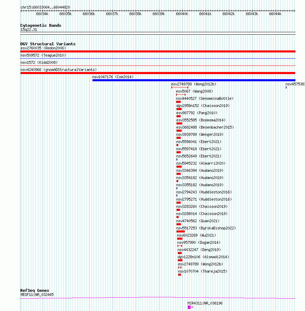Image resolution: width=305 pixels, height=311 pixels.
Task: Click the blue nsv1047176 (Coe2014) bar
Action: pos(194,80)
